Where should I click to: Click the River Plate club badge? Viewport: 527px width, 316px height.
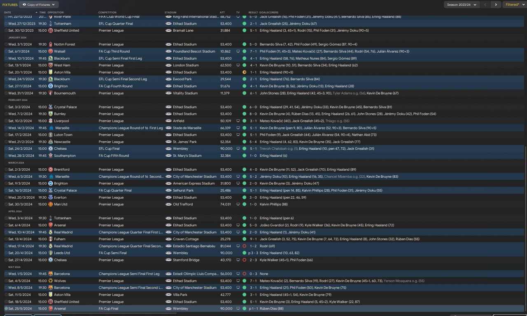[x=50, y=17]
